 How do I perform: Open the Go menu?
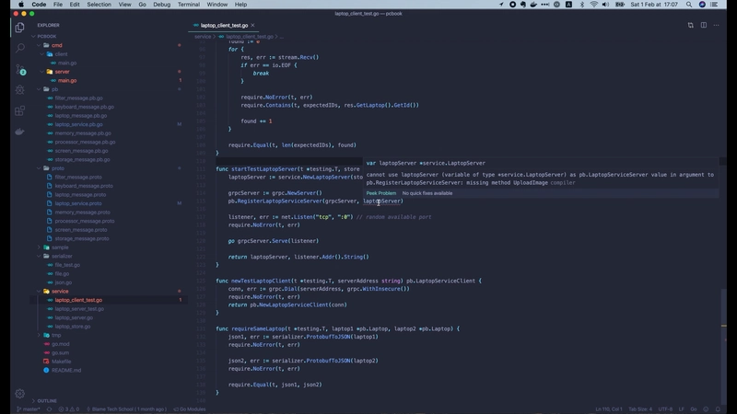click(142, 5)
